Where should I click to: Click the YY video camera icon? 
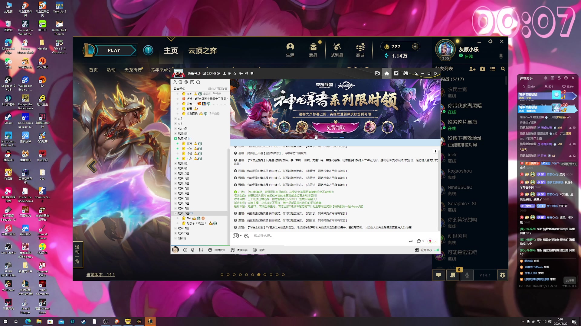click(x=377, y=73)
